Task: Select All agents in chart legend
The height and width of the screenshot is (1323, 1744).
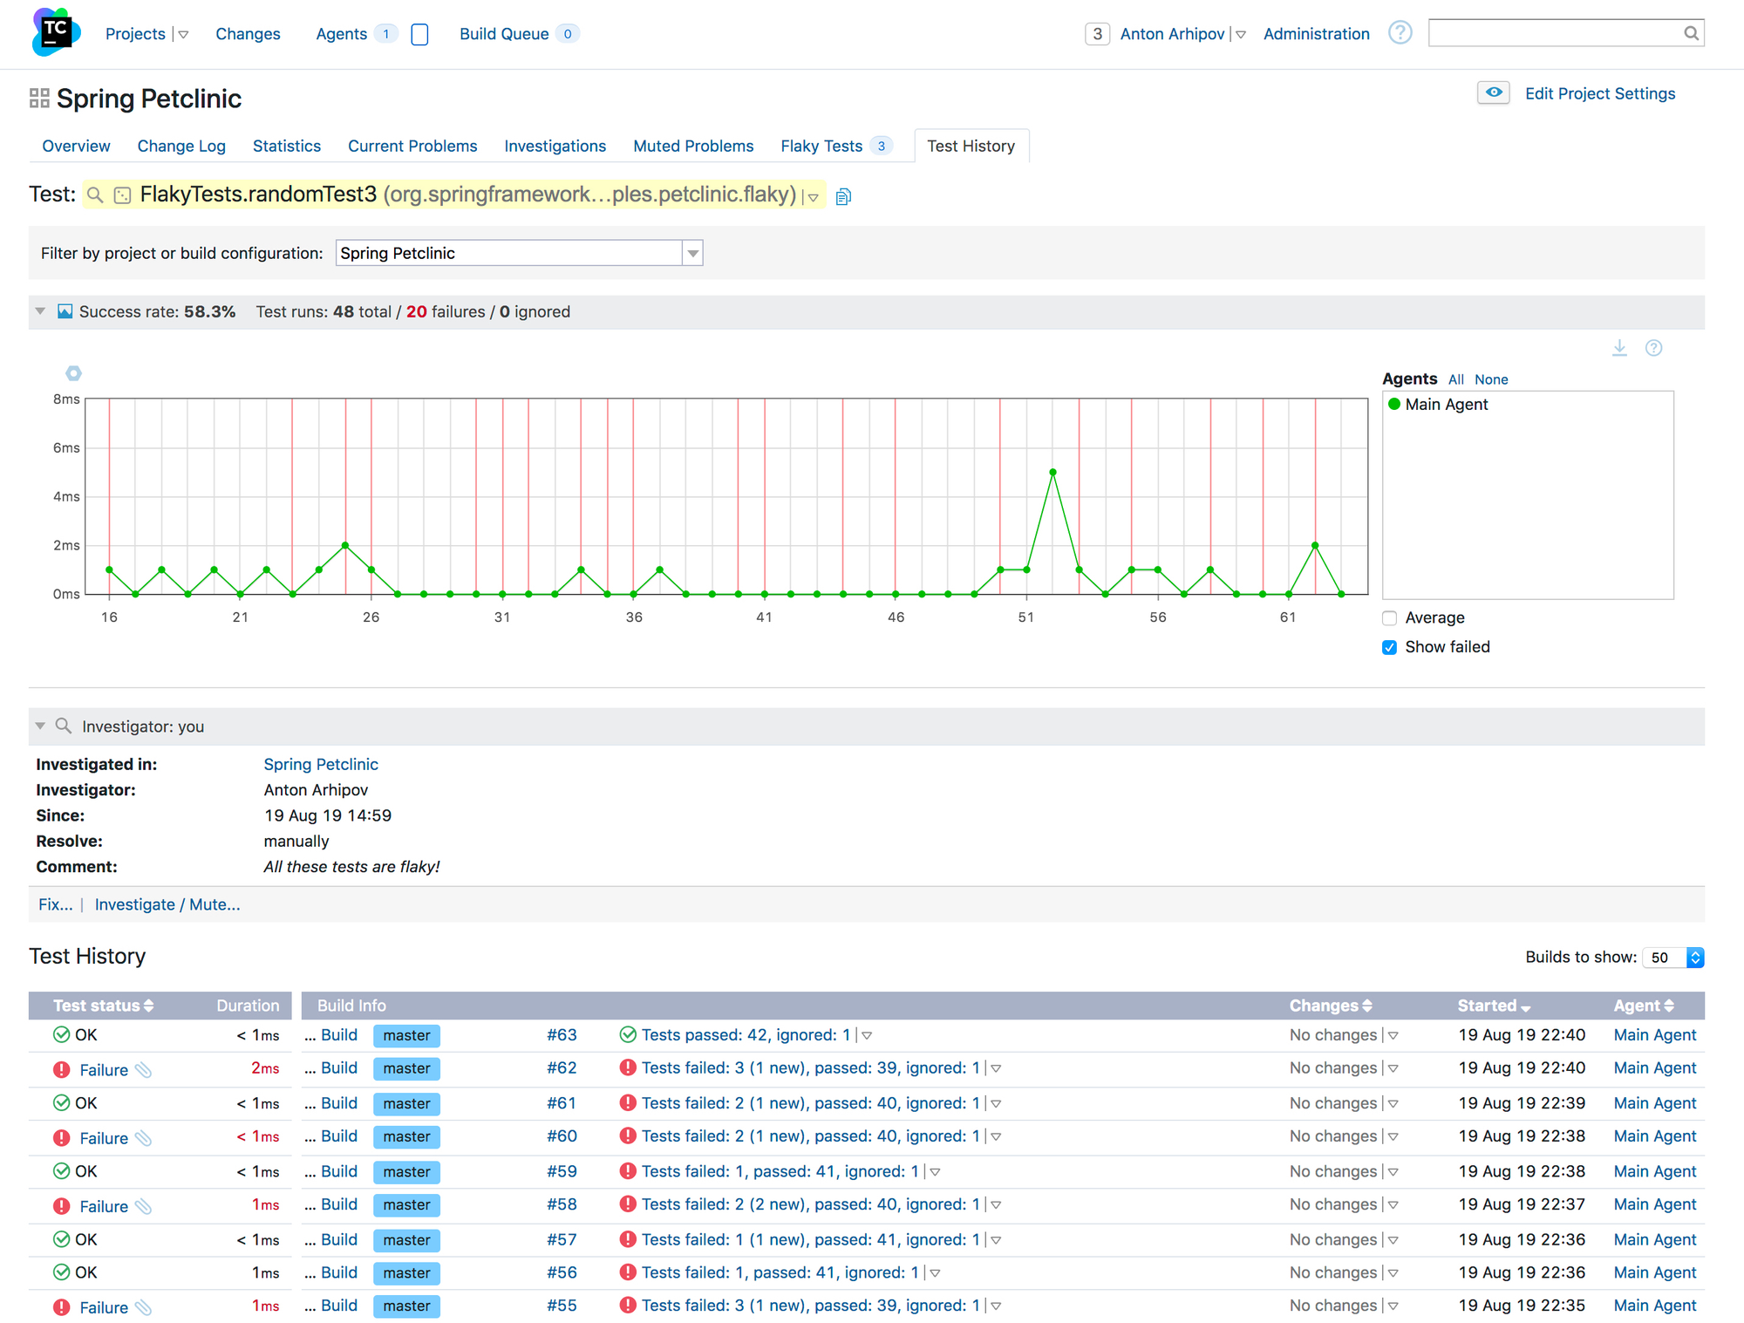Action: (1455, 379)
